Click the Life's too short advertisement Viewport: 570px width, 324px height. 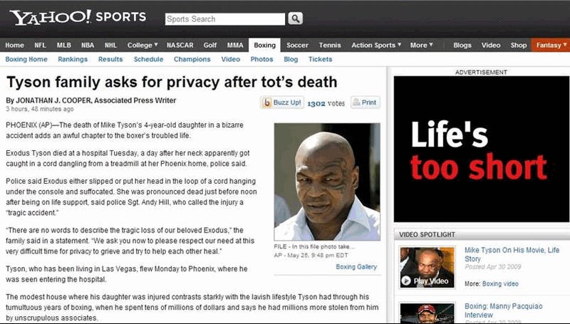click(482, 149)
